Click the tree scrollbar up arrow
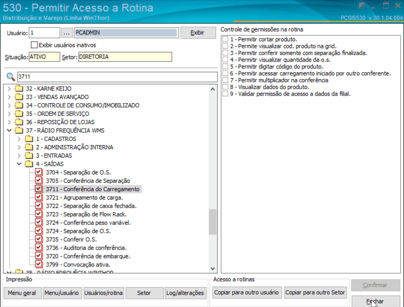404x307 pixels. point(212,89)
